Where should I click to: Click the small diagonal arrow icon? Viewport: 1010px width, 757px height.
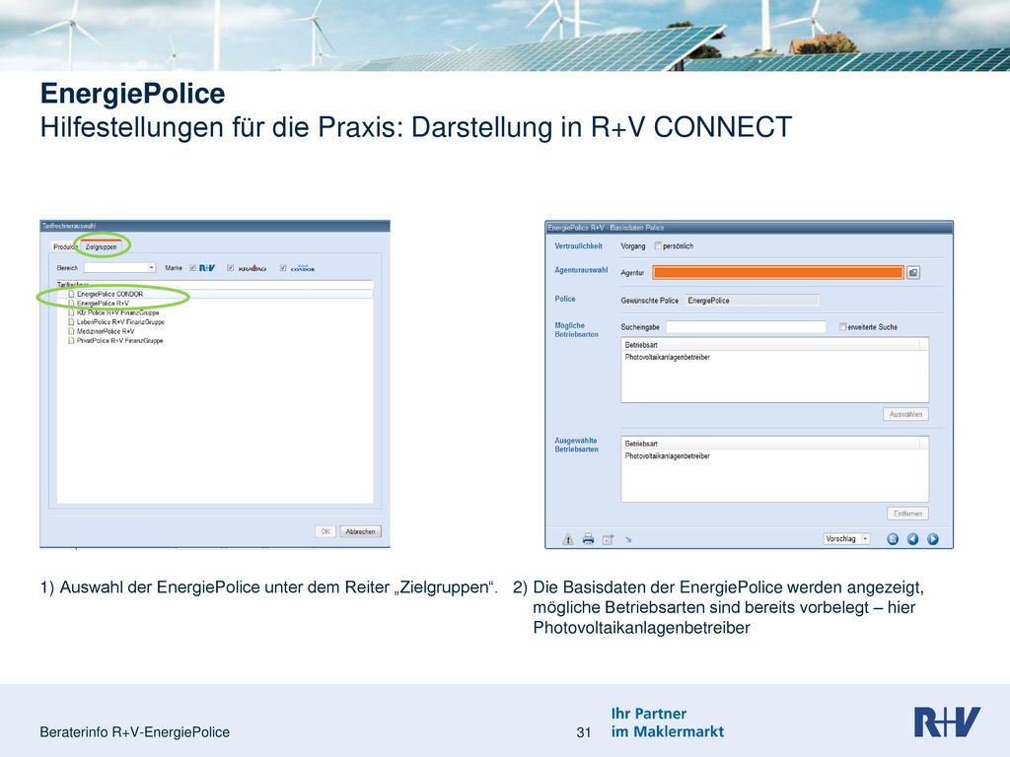(x=628, y=540)
